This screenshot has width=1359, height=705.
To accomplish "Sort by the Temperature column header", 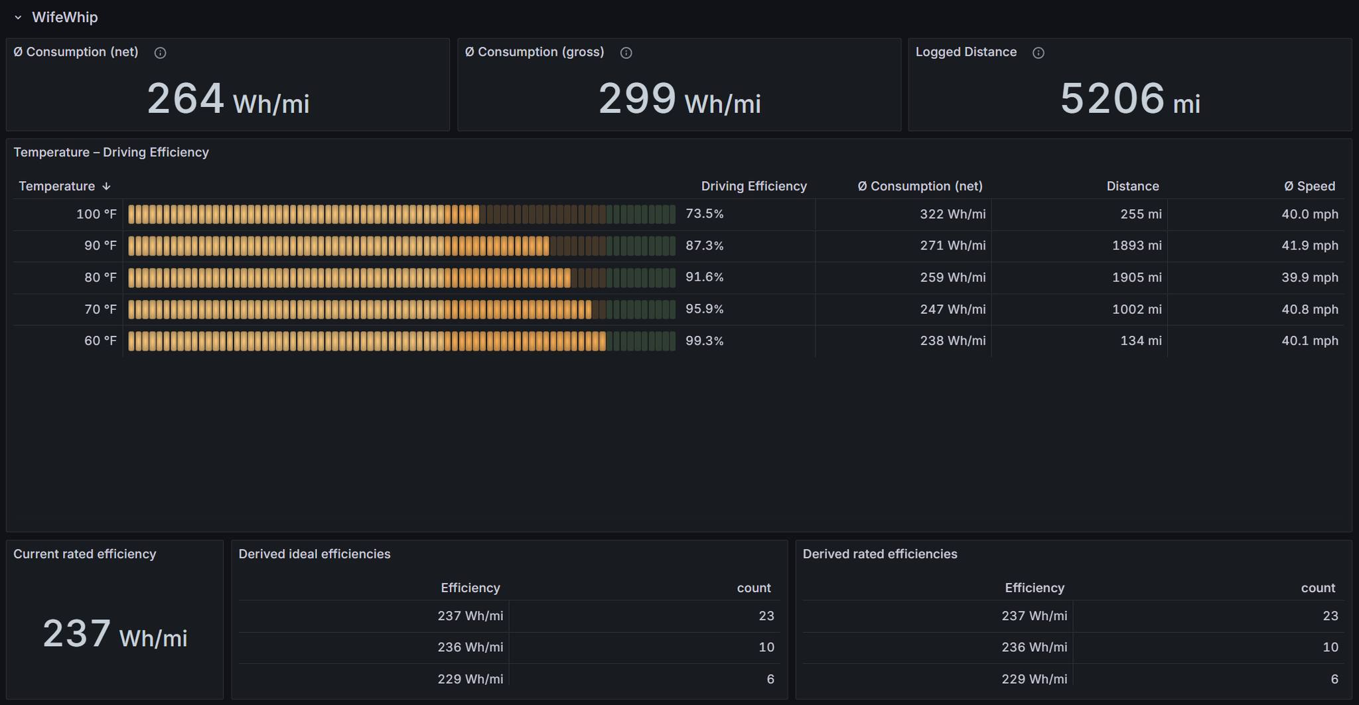I will coord(57,187).
